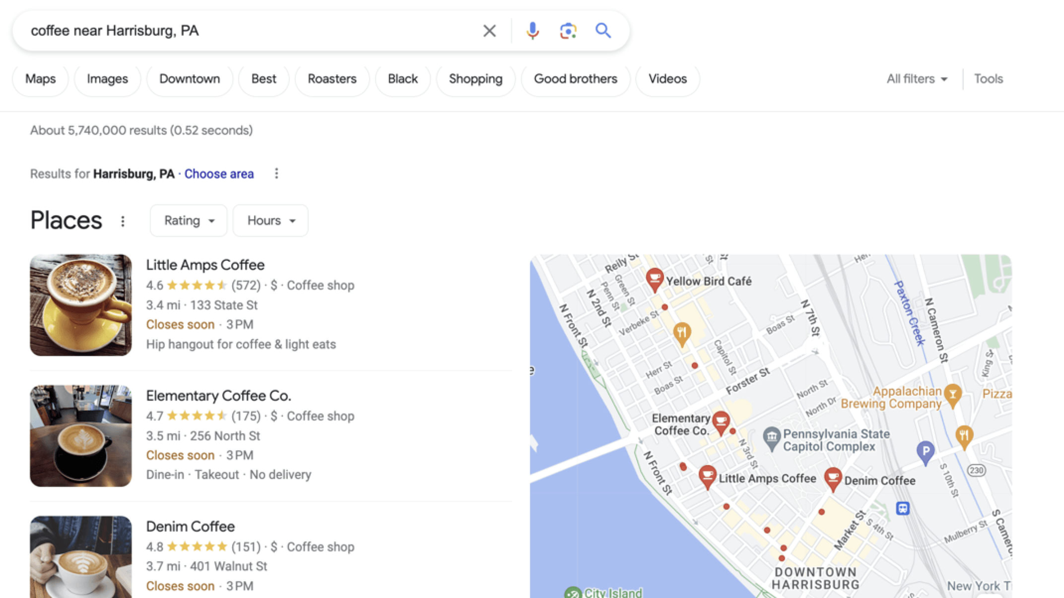Click the Elementary Coffee Co. map pin
Screen dimensions: 1064x598
[721, 423]
